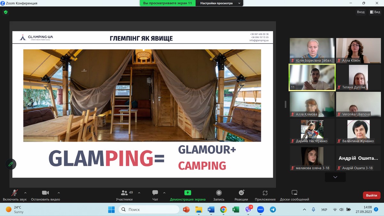Stop the camera with Остановить видео
The height and width of the screenshot is (216, 384).
(x=45, y=193)
